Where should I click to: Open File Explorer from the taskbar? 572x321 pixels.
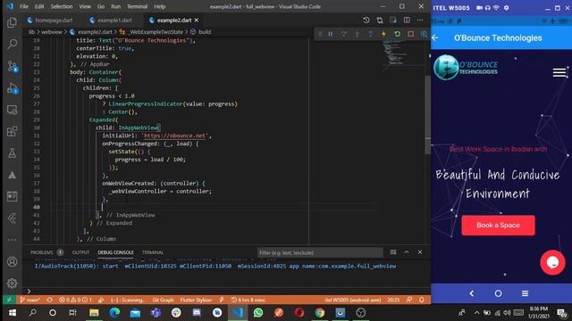(x=94, y=313)
